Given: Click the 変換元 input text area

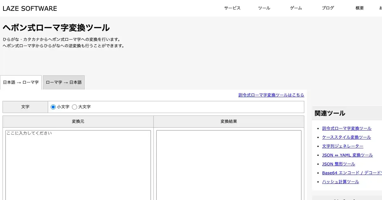Looking at the screenshot, I should tap(78, 164).
